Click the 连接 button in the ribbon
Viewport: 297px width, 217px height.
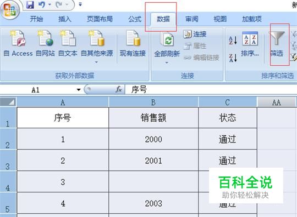[x=195, y=34]
